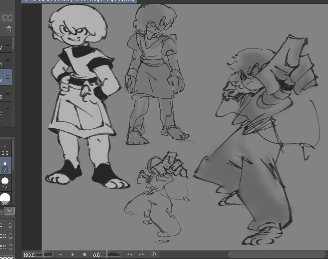Click the grip handle on the highlighted layer 3 row
The width and height of the screenshot is (328, 259).
pyautogui.click(x=8, y=77)
